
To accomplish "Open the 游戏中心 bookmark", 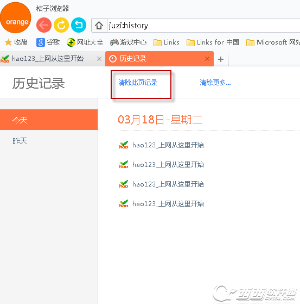I will [x=128, y=42].
